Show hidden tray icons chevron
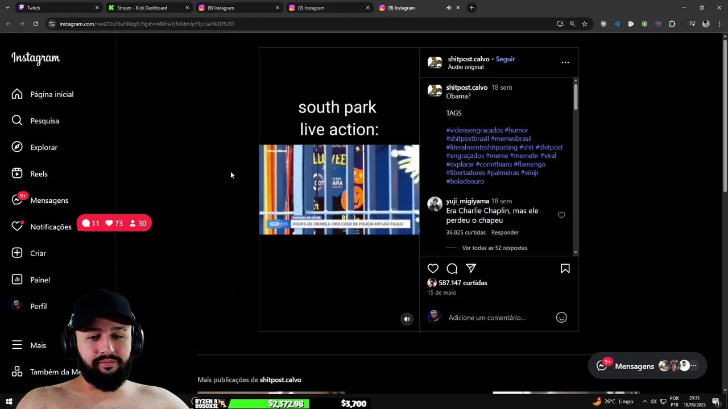Viewport: 728px width, 409px height. [x=644, y=402]
